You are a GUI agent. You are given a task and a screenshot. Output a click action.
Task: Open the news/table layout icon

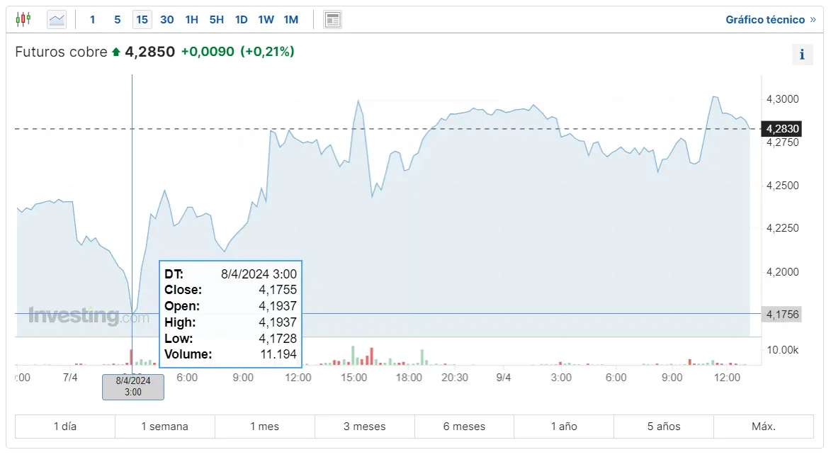pyautogui.click(x=333, y=19)
